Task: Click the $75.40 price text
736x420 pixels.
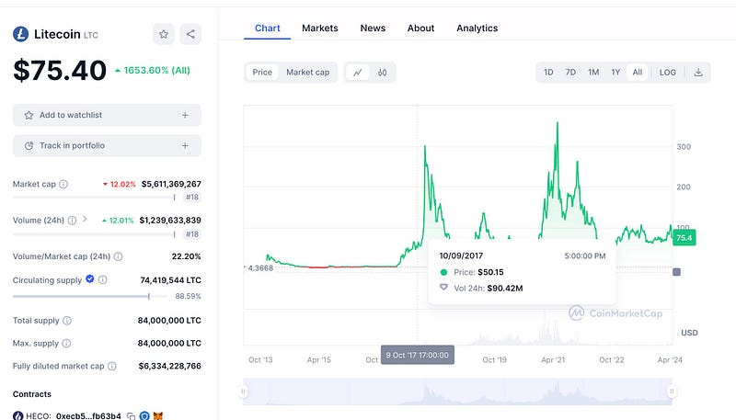Action: [x=60, y=71]
